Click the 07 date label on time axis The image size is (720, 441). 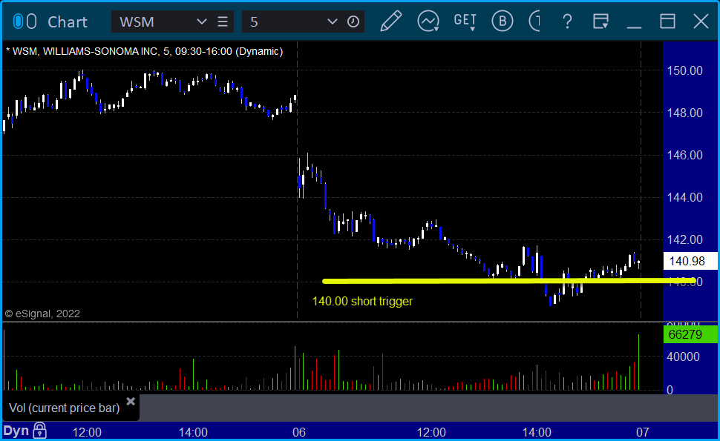[642, 432]
